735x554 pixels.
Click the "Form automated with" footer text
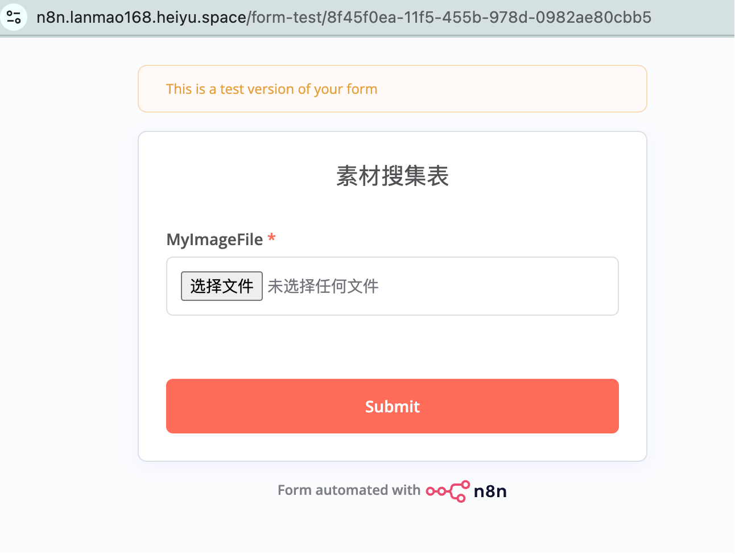coord(349,490)
